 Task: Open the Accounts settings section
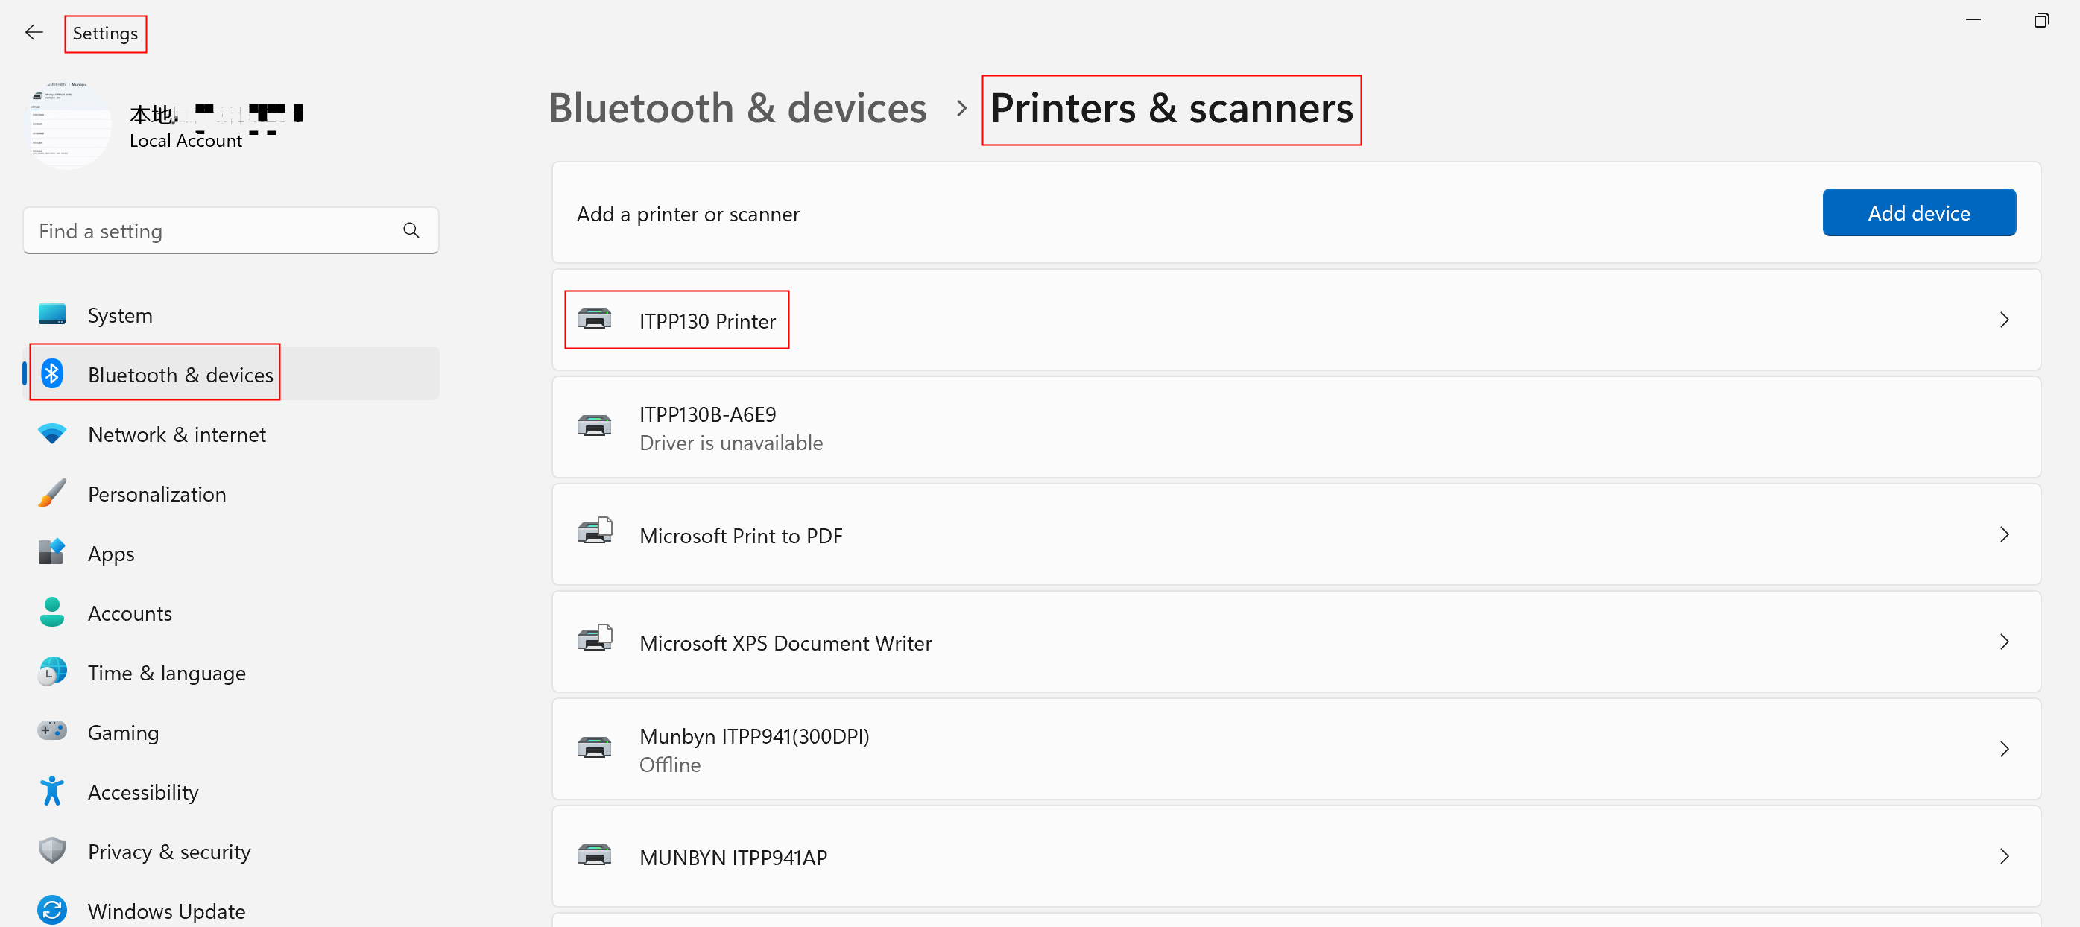tap(129, 614)
